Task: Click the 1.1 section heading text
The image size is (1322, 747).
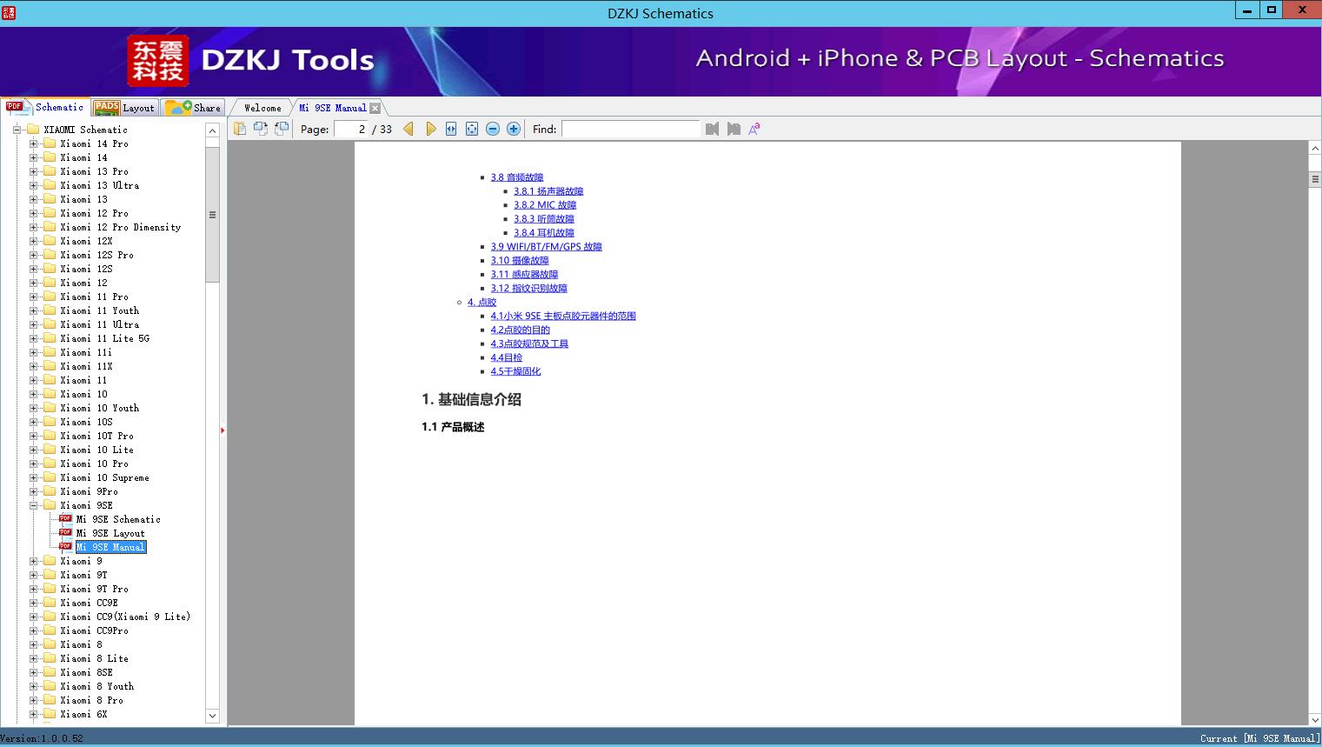Action: tap(453, 427)
